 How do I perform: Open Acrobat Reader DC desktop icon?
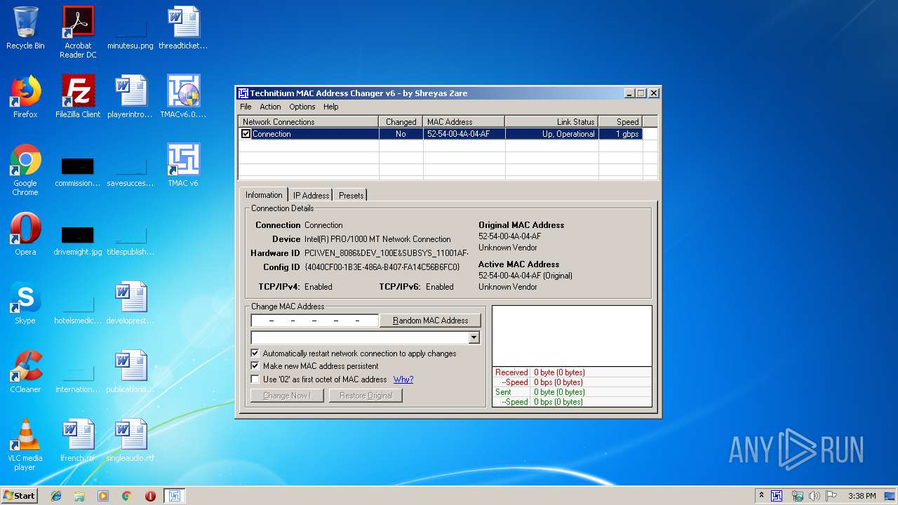tap(78, 32)
